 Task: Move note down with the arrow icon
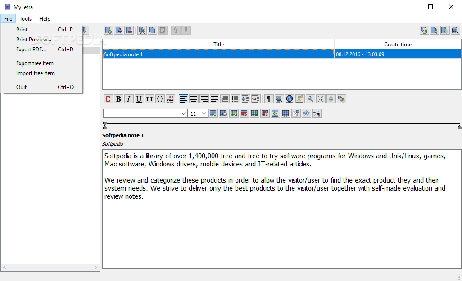[x=186, y=30]
